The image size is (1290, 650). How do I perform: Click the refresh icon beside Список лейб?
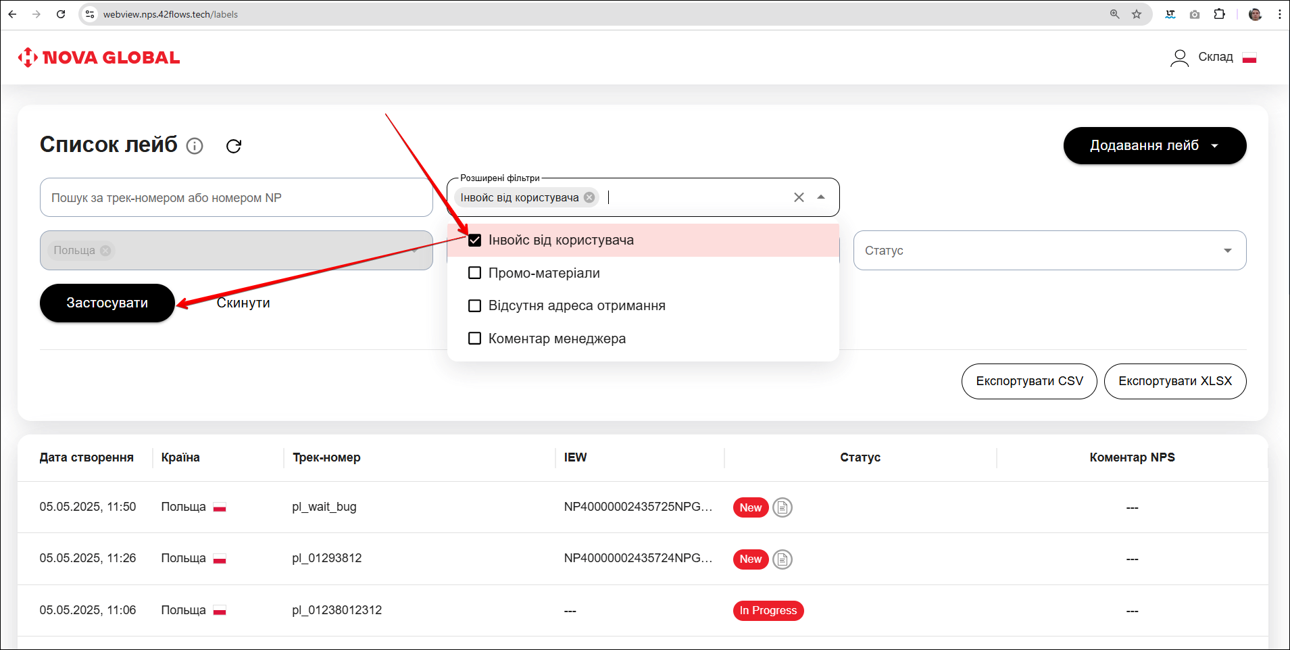(234, 146)
